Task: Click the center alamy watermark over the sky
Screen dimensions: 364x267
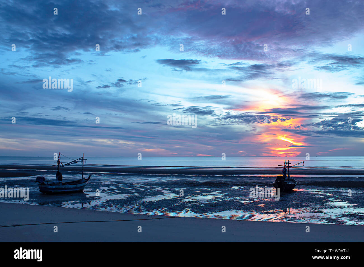Action: pyautogui.click(x=182, y=121)
